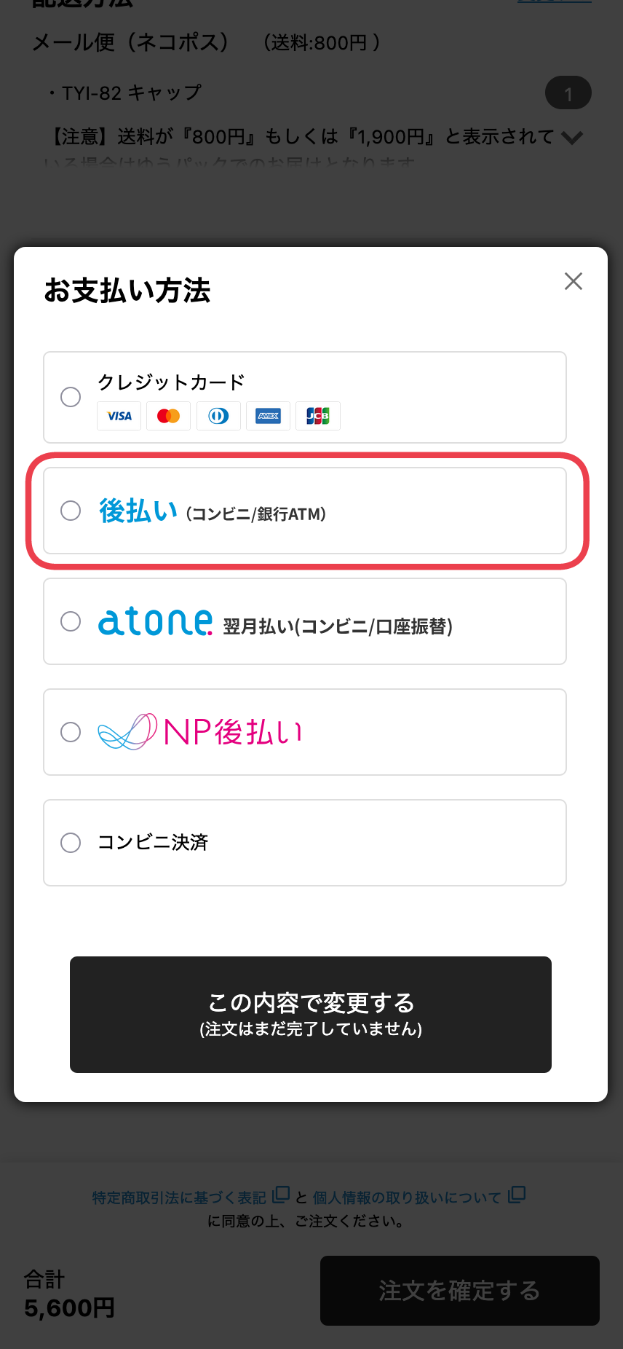This screenshot has width=623, height=1349.
Task: Close the payment method dialog
Action: [x=574, y=281]
